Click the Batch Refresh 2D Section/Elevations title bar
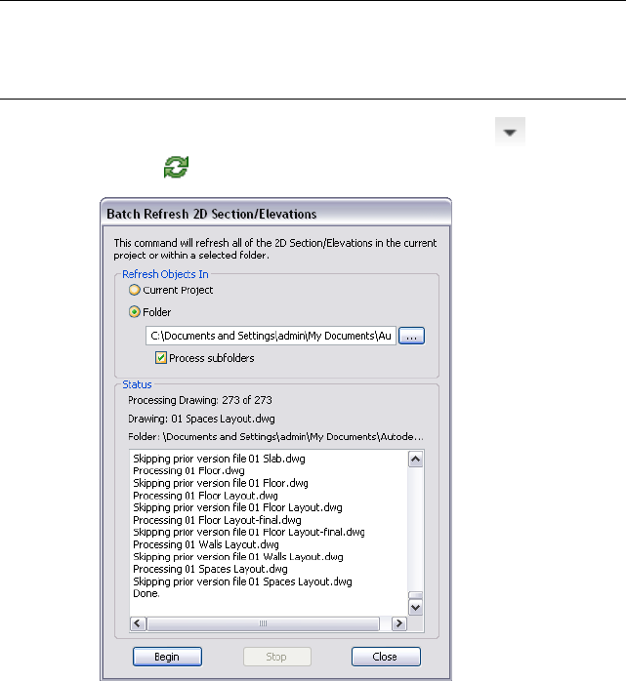 point(276,214)
